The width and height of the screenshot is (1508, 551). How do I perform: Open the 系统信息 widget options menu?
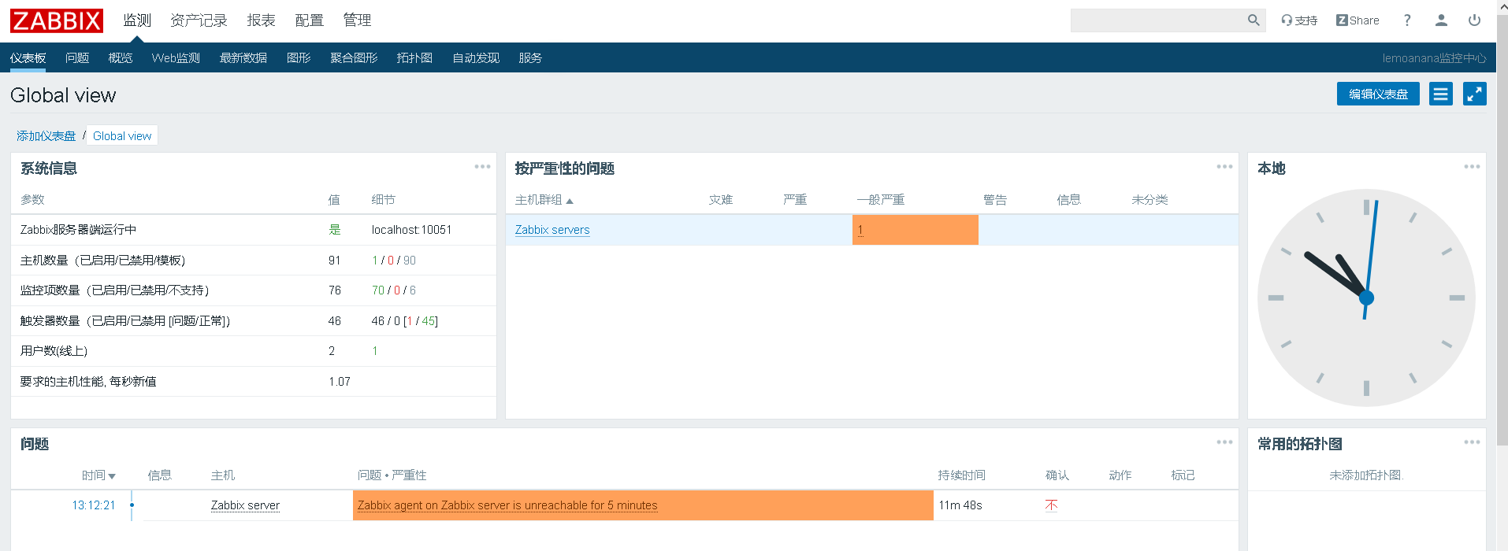[x=482, y=167]
